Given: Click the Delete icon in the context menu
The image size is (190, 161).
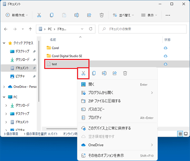Looking at the screenshot, I should pyautogui.click(x=125, y=73).
